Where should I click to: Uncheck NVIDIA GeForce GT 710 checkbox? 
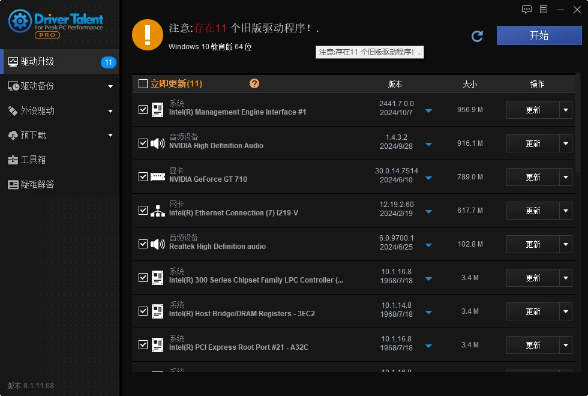(143, 176)
